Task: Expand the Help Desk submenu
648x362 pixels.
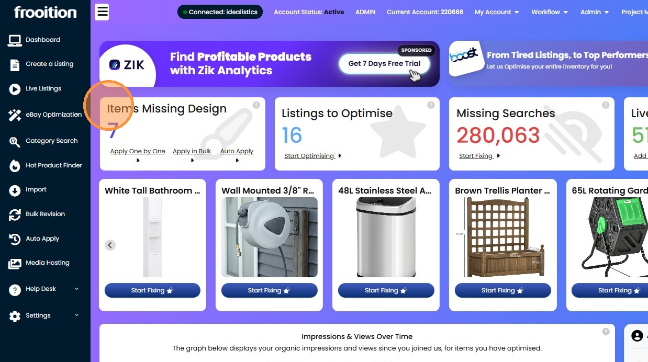Action: [76, 289]
